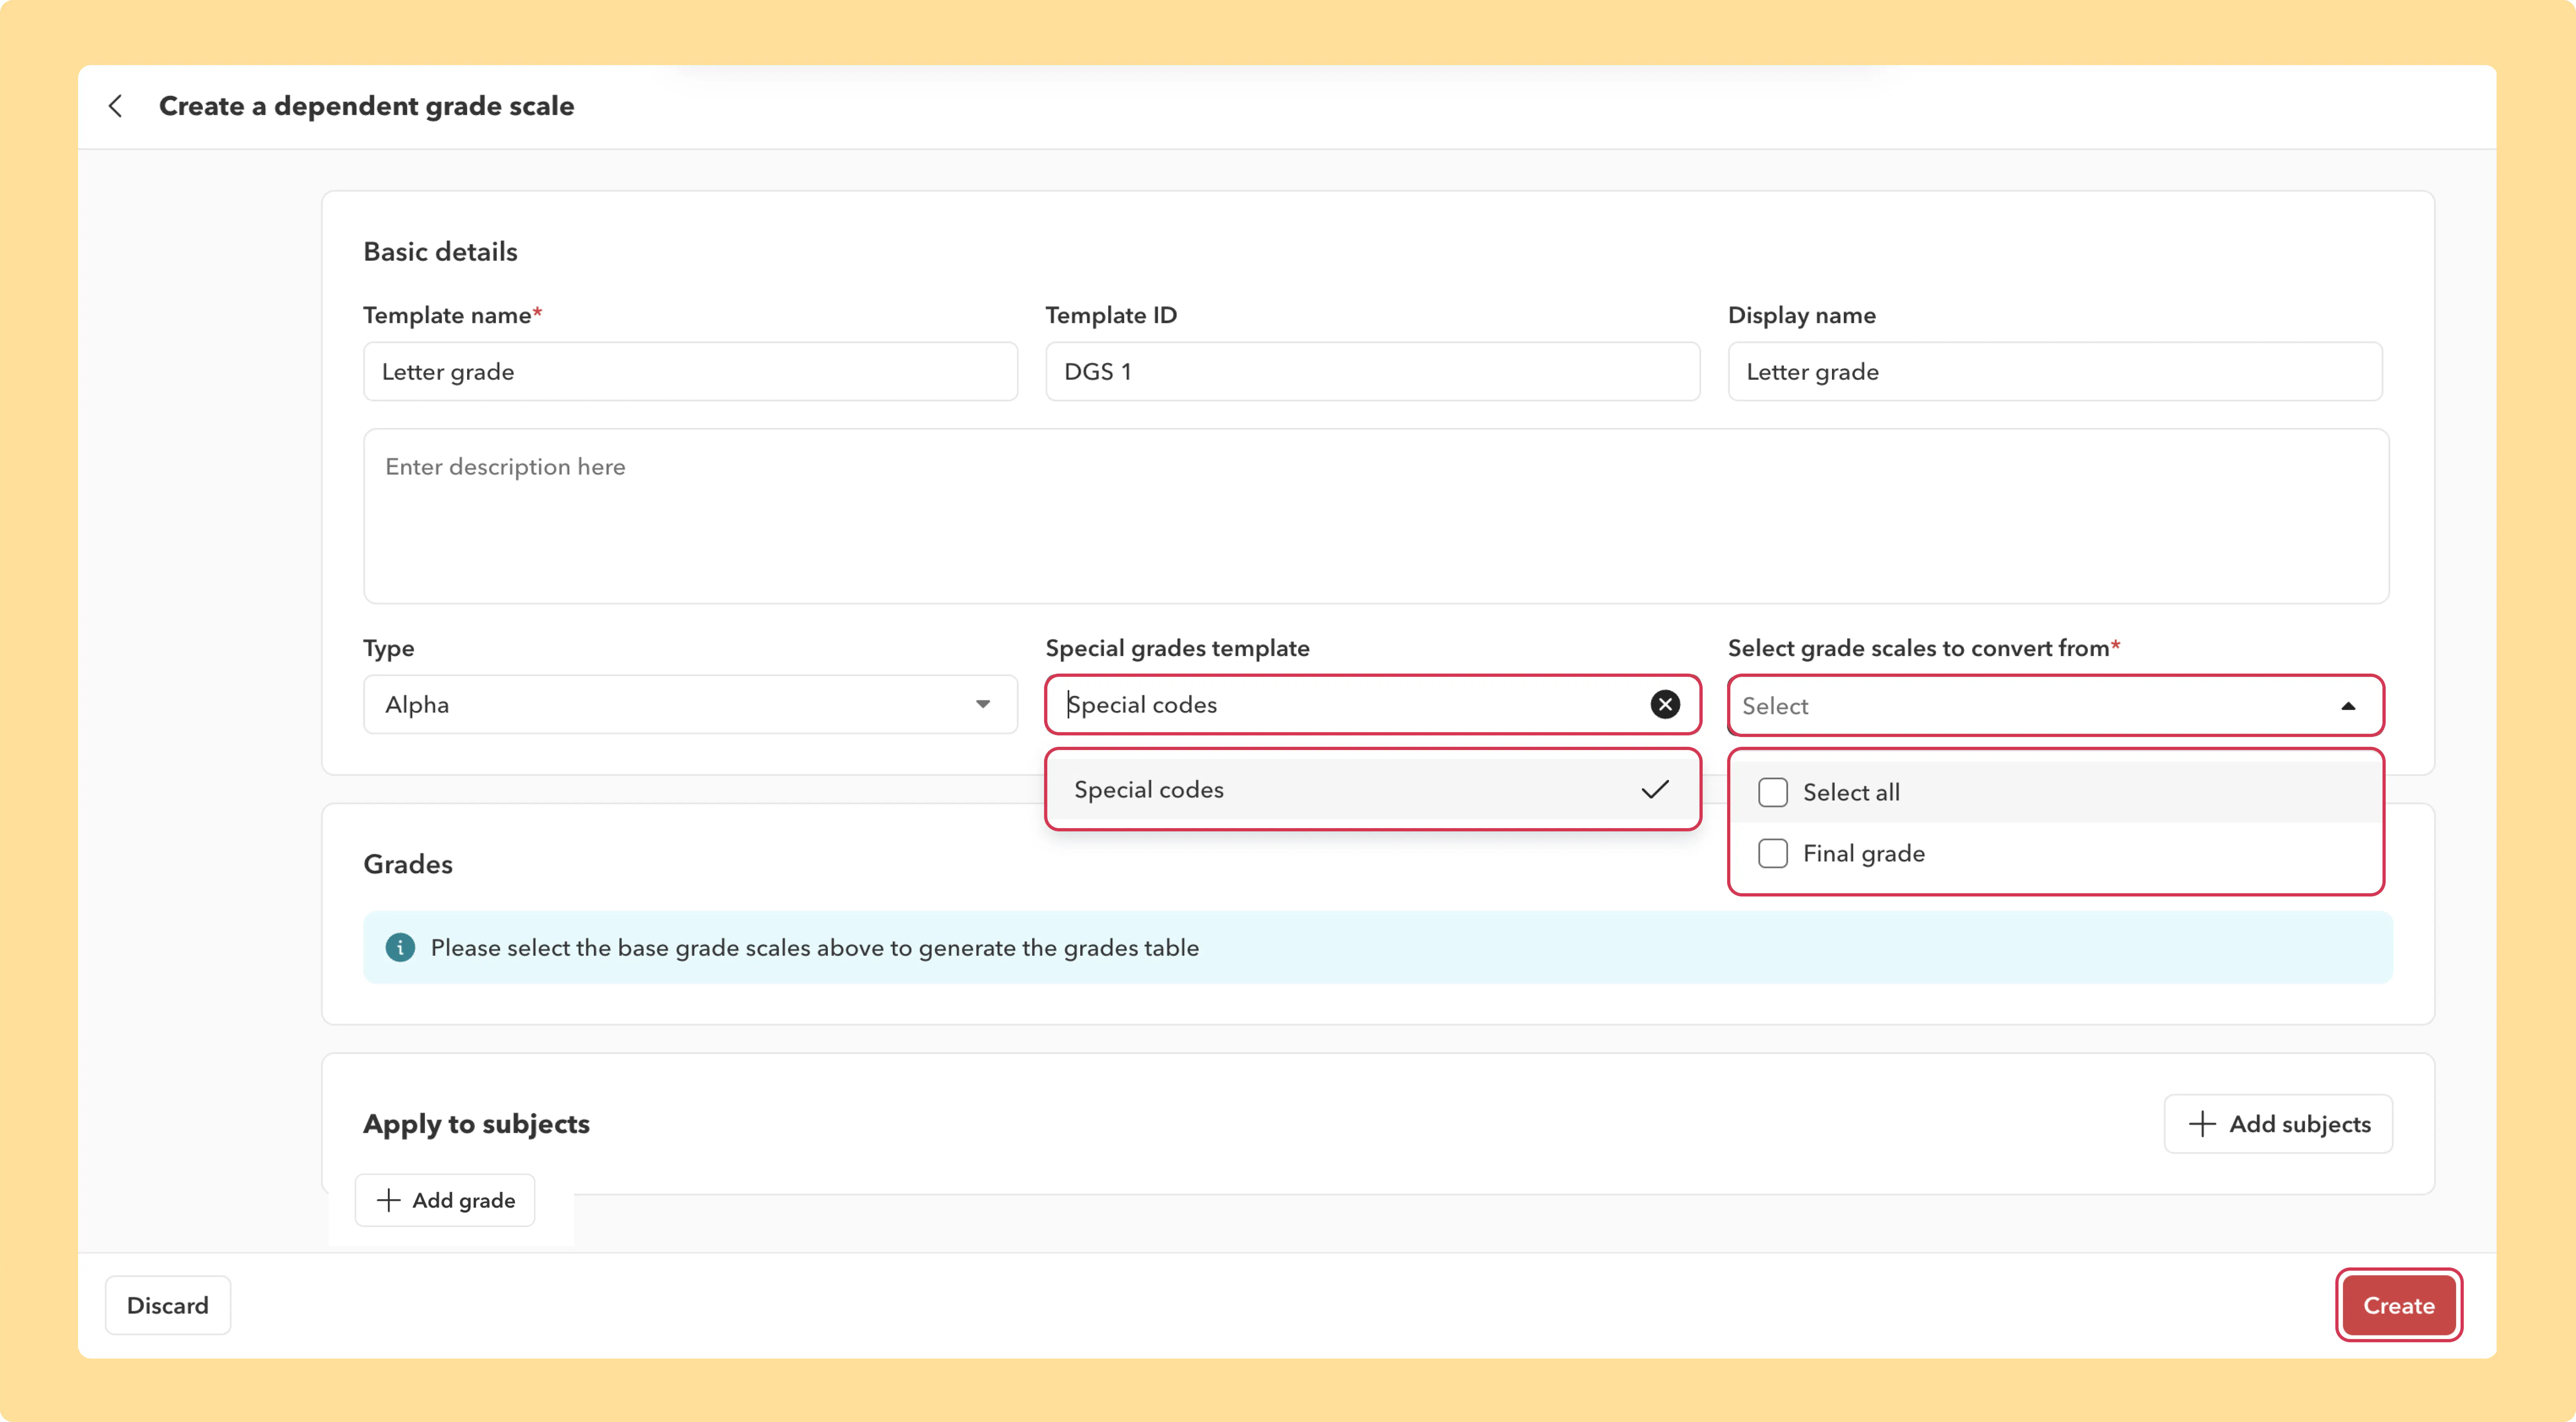Clear the Special codes selection with X icon
This screenshot has width=2576, height=1422.
point(1664,704)
